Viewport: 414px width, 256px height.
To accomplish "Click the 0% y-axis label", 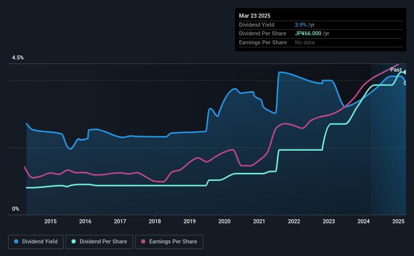I will click(x=16, y=209).
